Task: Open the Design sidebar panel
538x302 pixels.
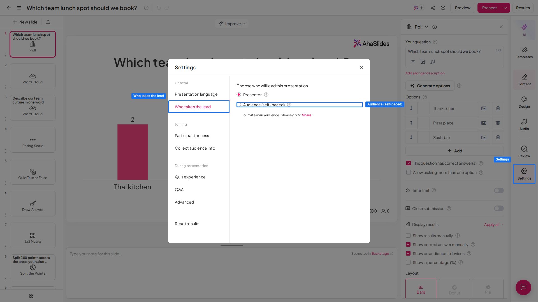Action: [524, 102]
